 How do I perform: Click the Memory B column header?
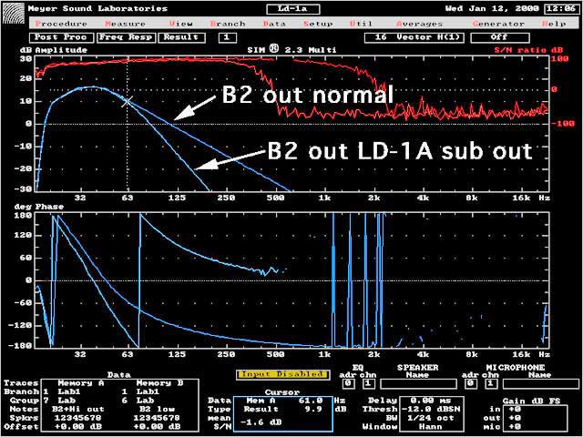click(160, 383)
